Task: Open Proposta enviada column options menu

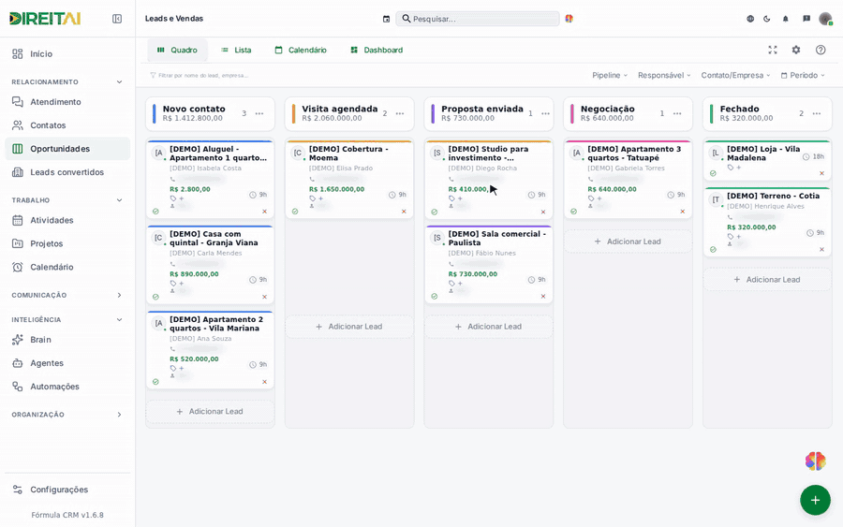Action: click(546, 114)
